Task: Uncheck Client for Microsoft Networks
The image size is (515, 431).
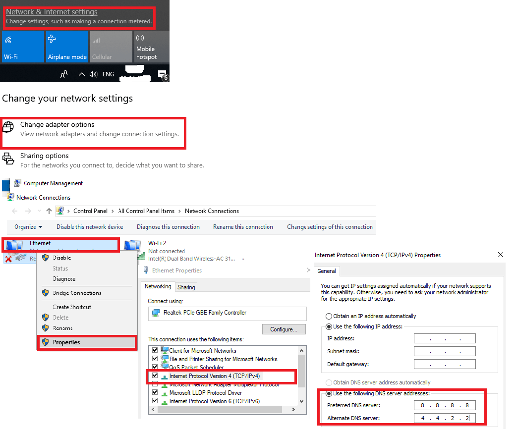Action: (155, 351)
